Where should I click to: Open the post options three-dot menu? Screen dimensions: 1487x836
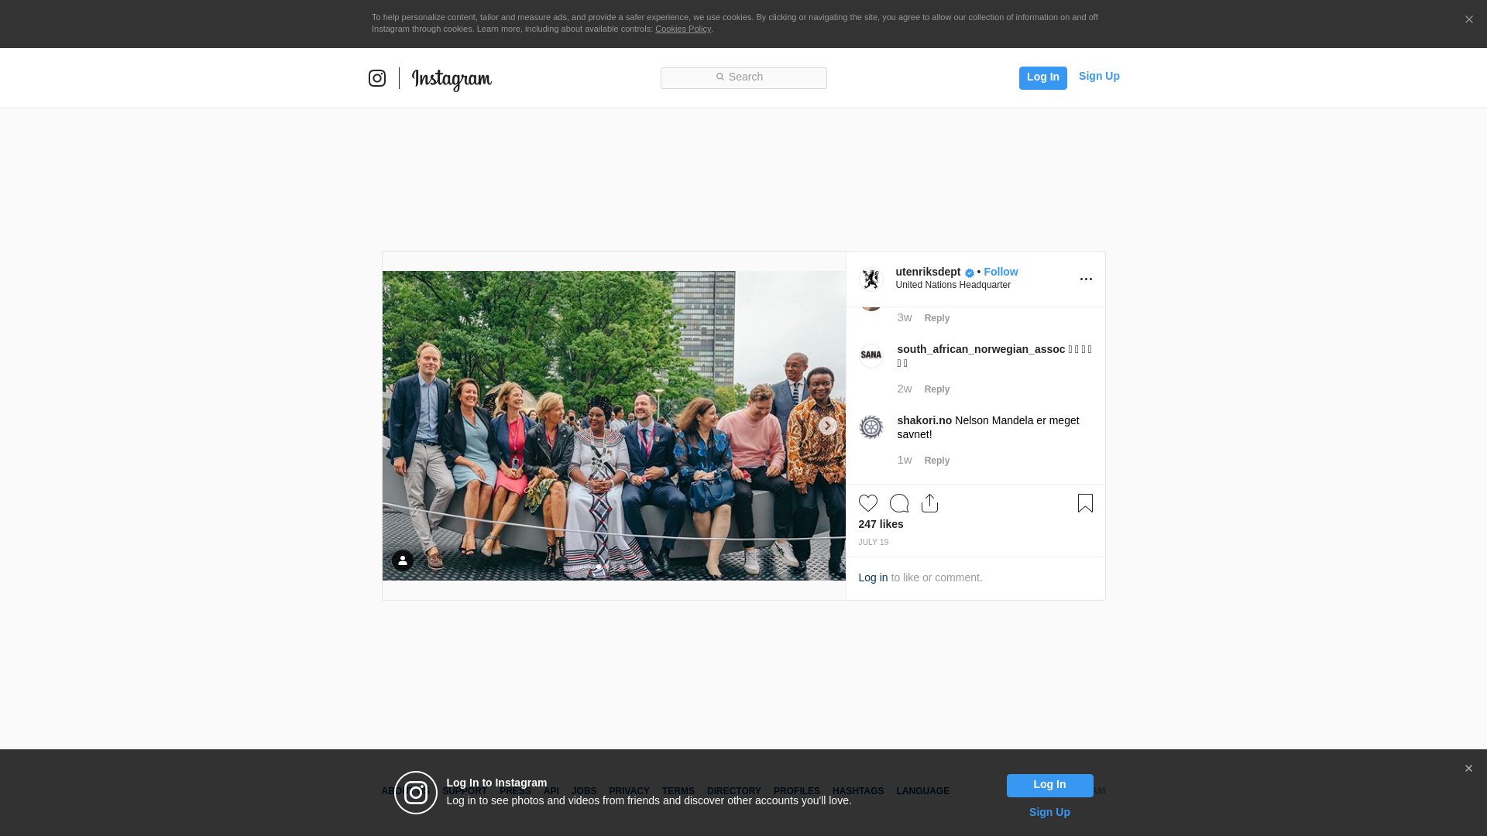[x=1086, y=279]
